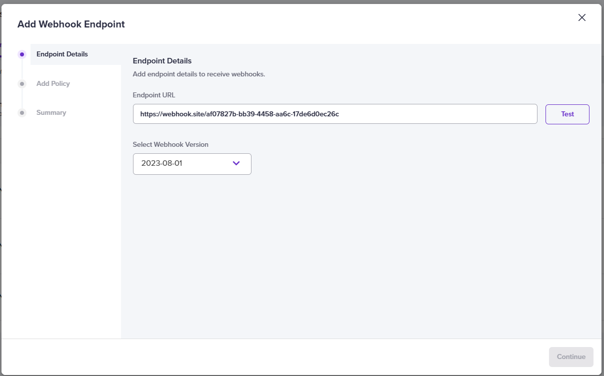Select the Endpoint Details step label
Image resolution: width=604 pixels, height=376 pixels.
point(62,54)
